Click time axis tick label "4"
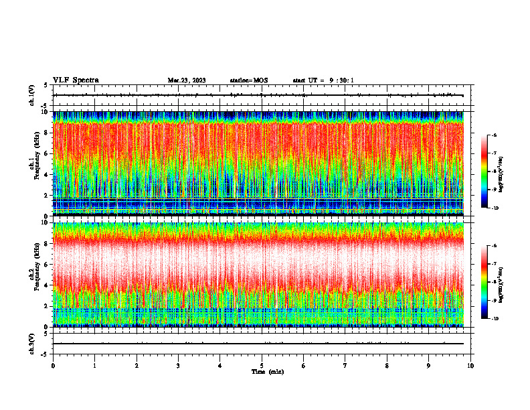 coord(220,366)
